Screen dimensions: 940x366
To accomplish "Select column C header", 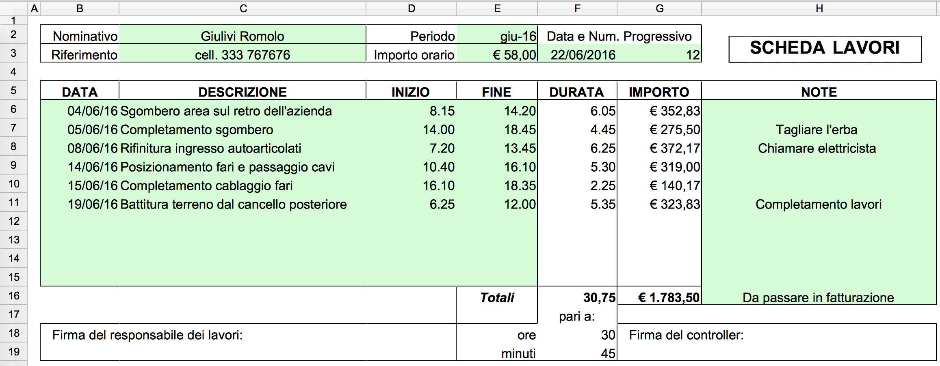I will pyautogui.click(x=243, y=9).
